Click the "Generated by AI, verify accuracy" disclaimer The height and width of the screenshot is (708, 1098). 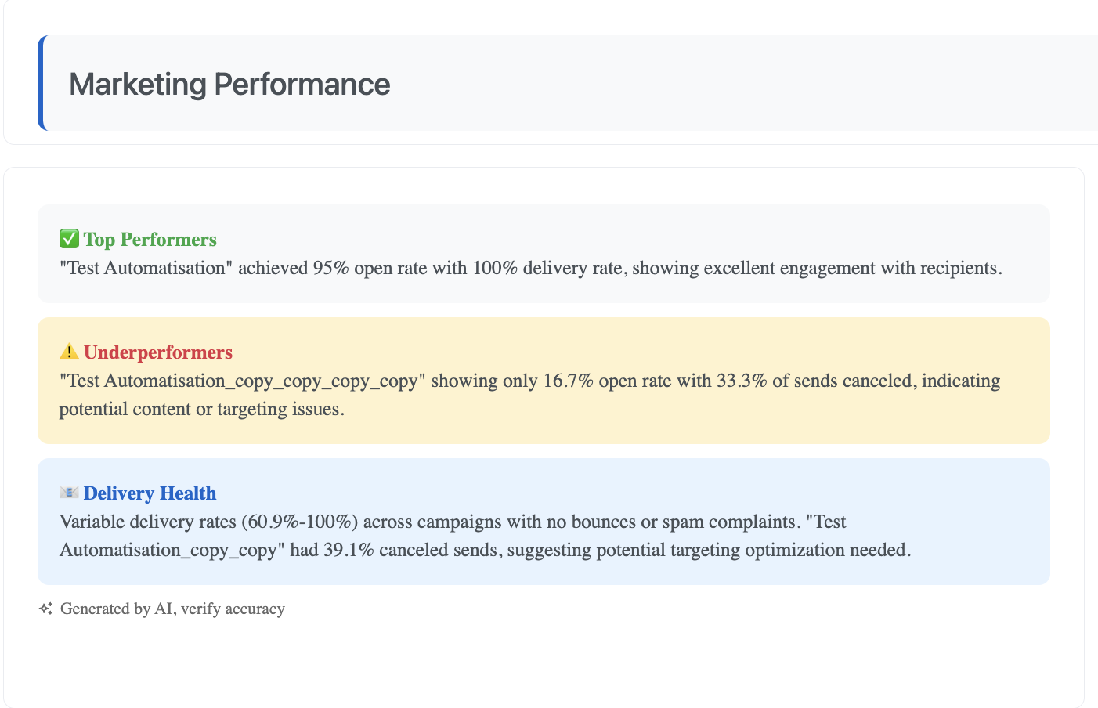click(x=172, y=609)
